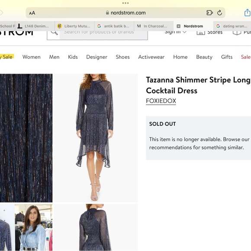Tap the Safari share icon
This screenshot has width=251, height=251.
click(x=248, y=13)
